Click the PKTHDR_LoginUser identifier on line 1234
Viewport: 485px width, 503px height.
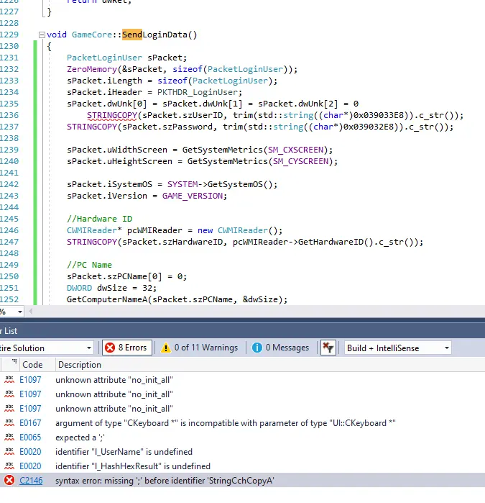tap(197, 92)
